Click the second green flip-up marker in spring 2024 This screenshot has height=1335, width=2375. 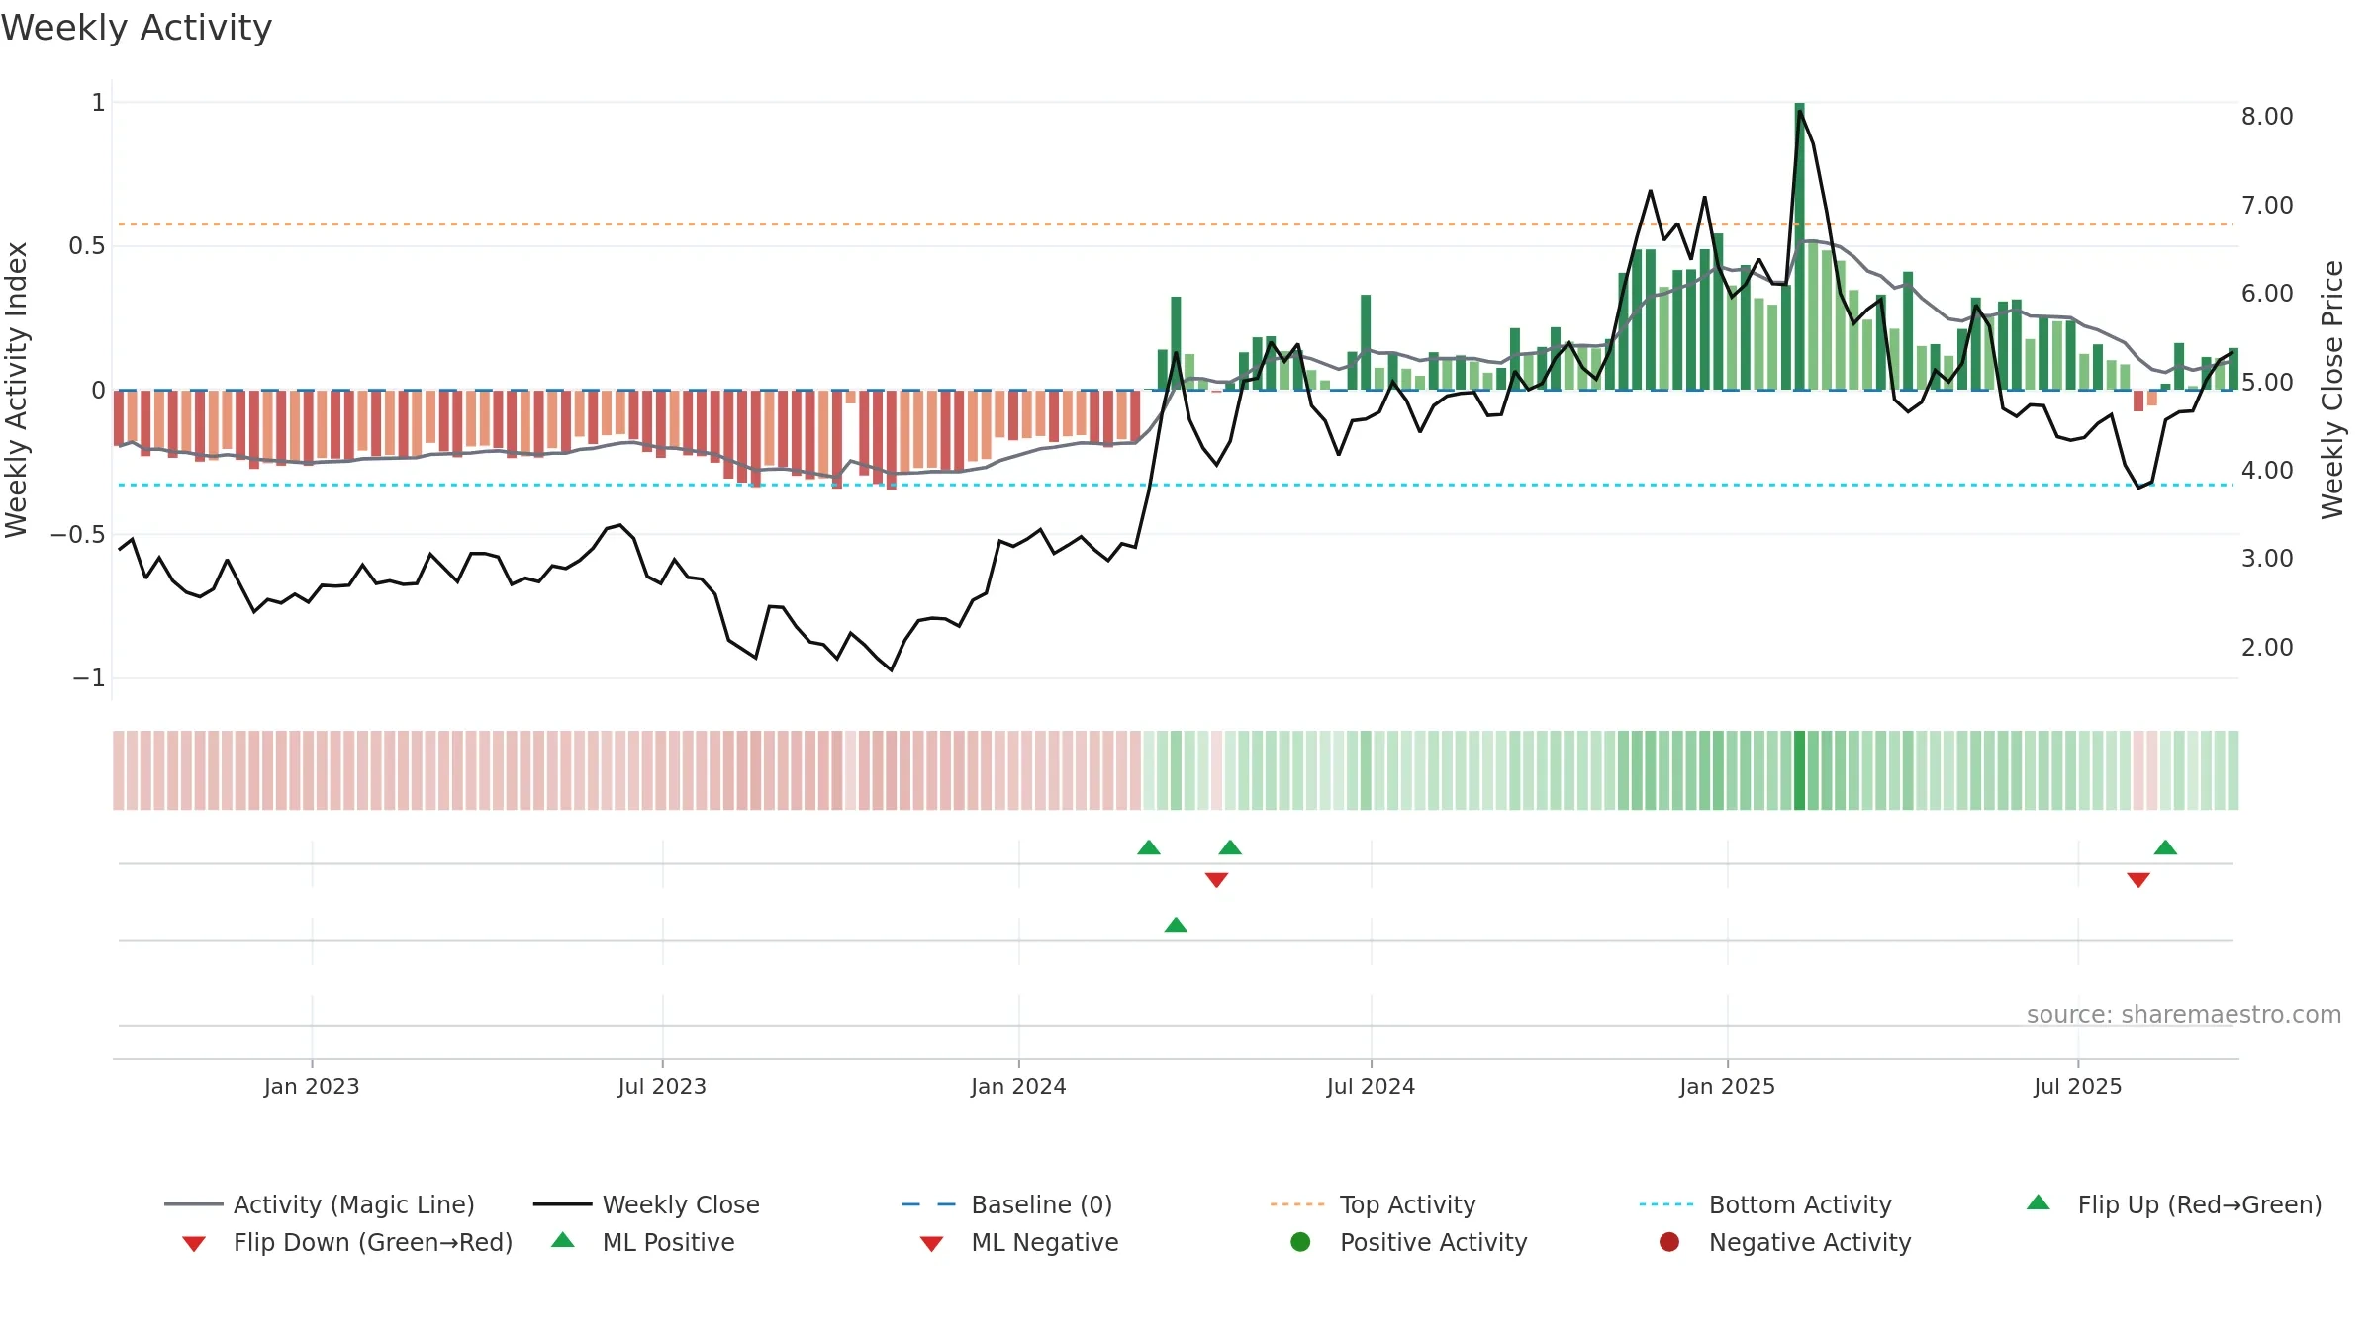click(1230, 847)
